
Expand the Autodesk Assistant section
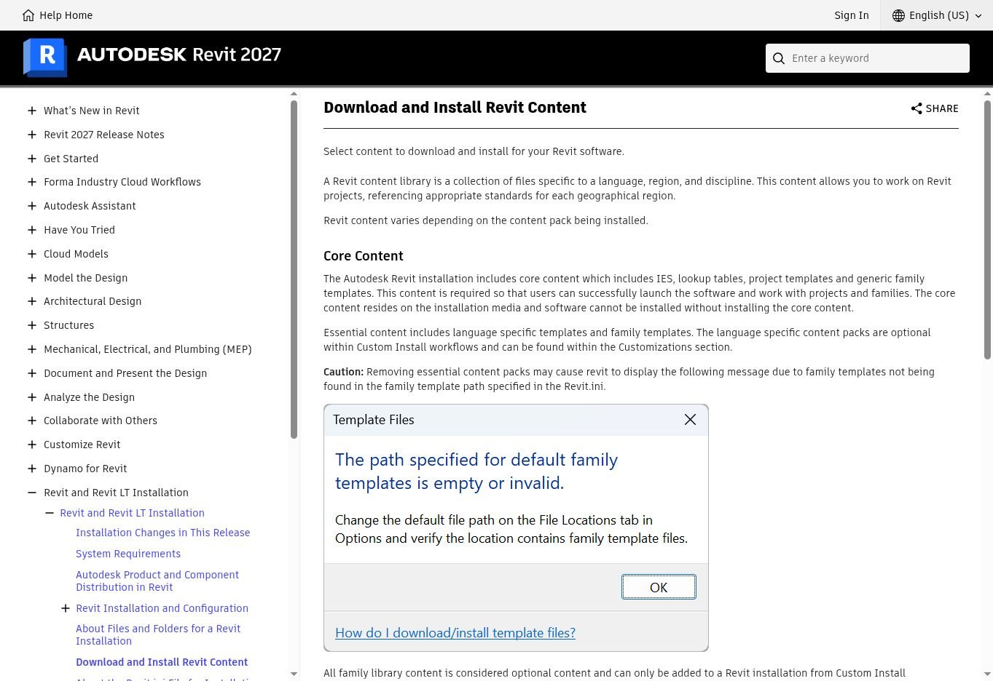(32, 206)
